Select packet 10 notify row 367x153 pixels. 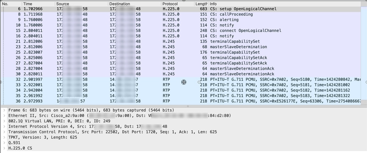(180, 25)
